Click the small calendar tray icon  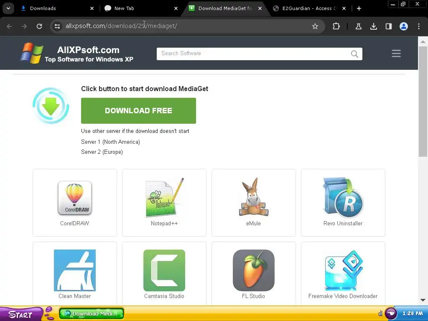[380, 313]
